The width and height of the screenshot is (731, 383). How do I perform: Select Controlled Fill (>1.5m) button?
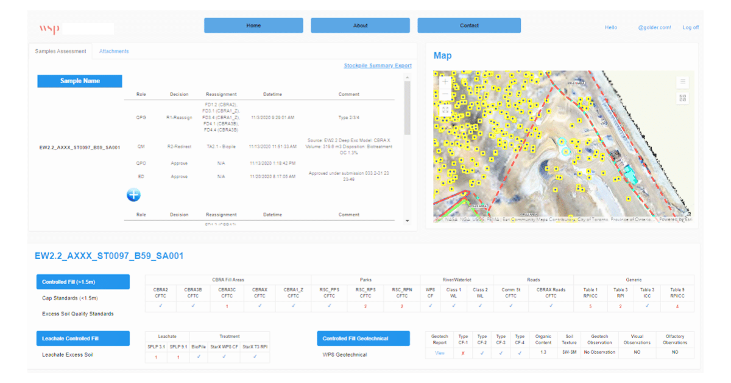coord(83,282)
